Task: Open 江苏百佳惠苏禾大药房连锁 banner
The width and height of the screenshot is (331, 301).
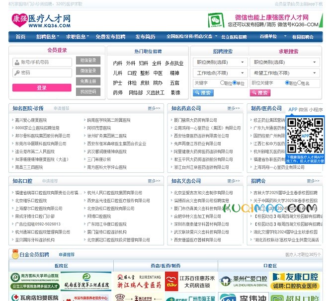Action: pyautogui.click(x=191, y=282)
